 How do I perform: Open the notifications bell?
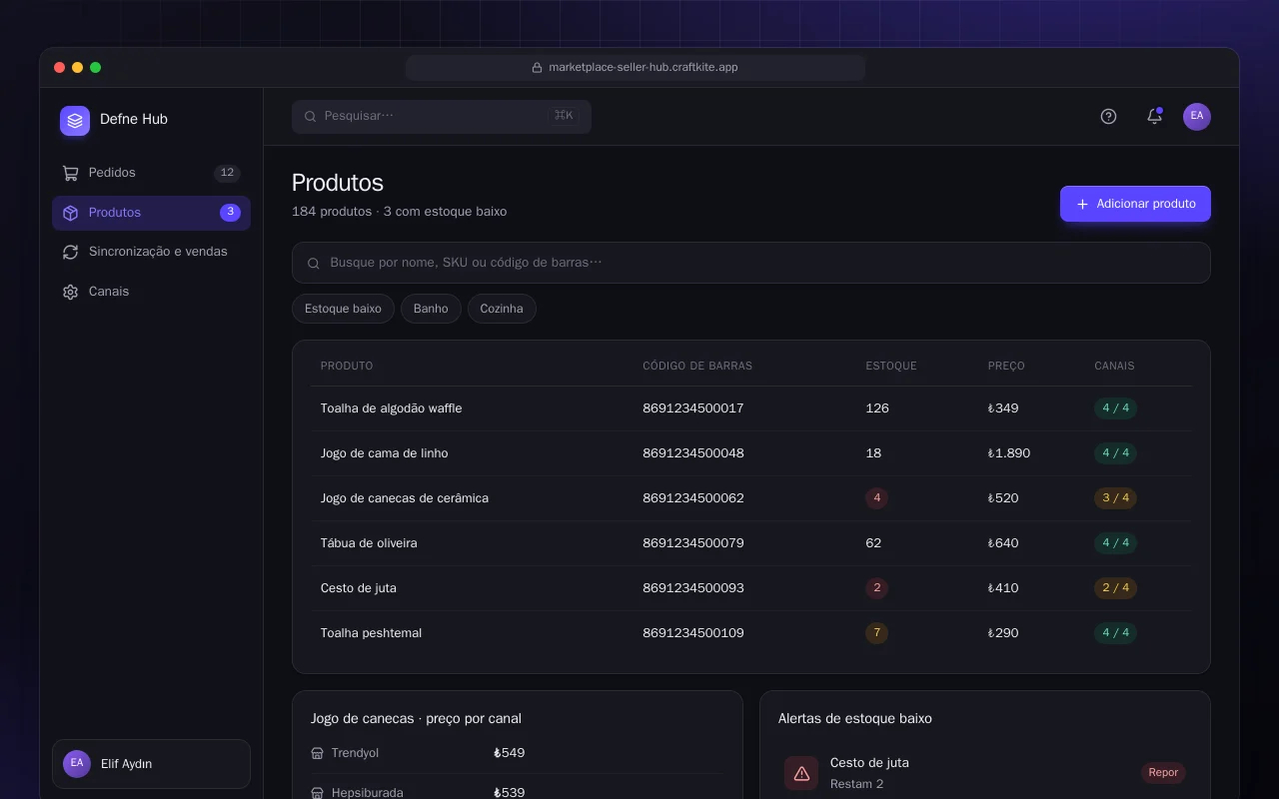(1154, 117)
